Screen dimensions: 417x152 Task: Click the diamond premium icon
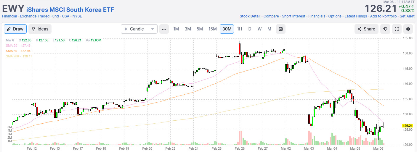click(385, 29)
